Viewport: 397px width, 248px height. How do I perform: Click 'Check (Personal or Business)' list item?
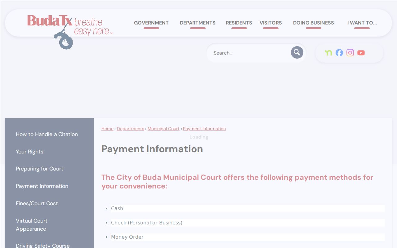point(248,223)
